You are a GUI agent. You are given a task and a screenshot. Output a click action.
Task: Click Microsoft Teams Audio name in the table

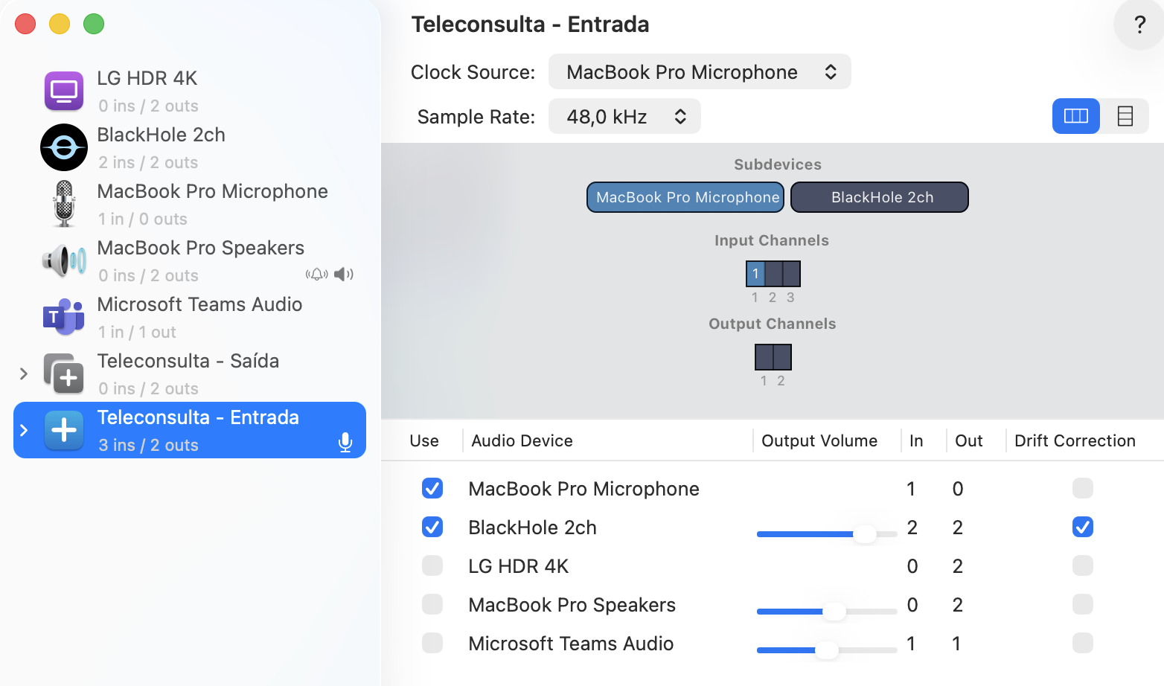click(x=571, y=644)
